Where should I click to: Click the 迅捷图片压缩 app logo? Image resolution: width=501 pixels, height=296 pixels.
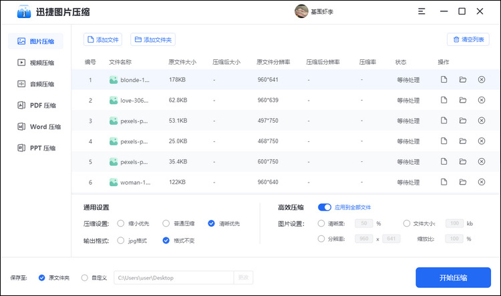coord(24,12)
